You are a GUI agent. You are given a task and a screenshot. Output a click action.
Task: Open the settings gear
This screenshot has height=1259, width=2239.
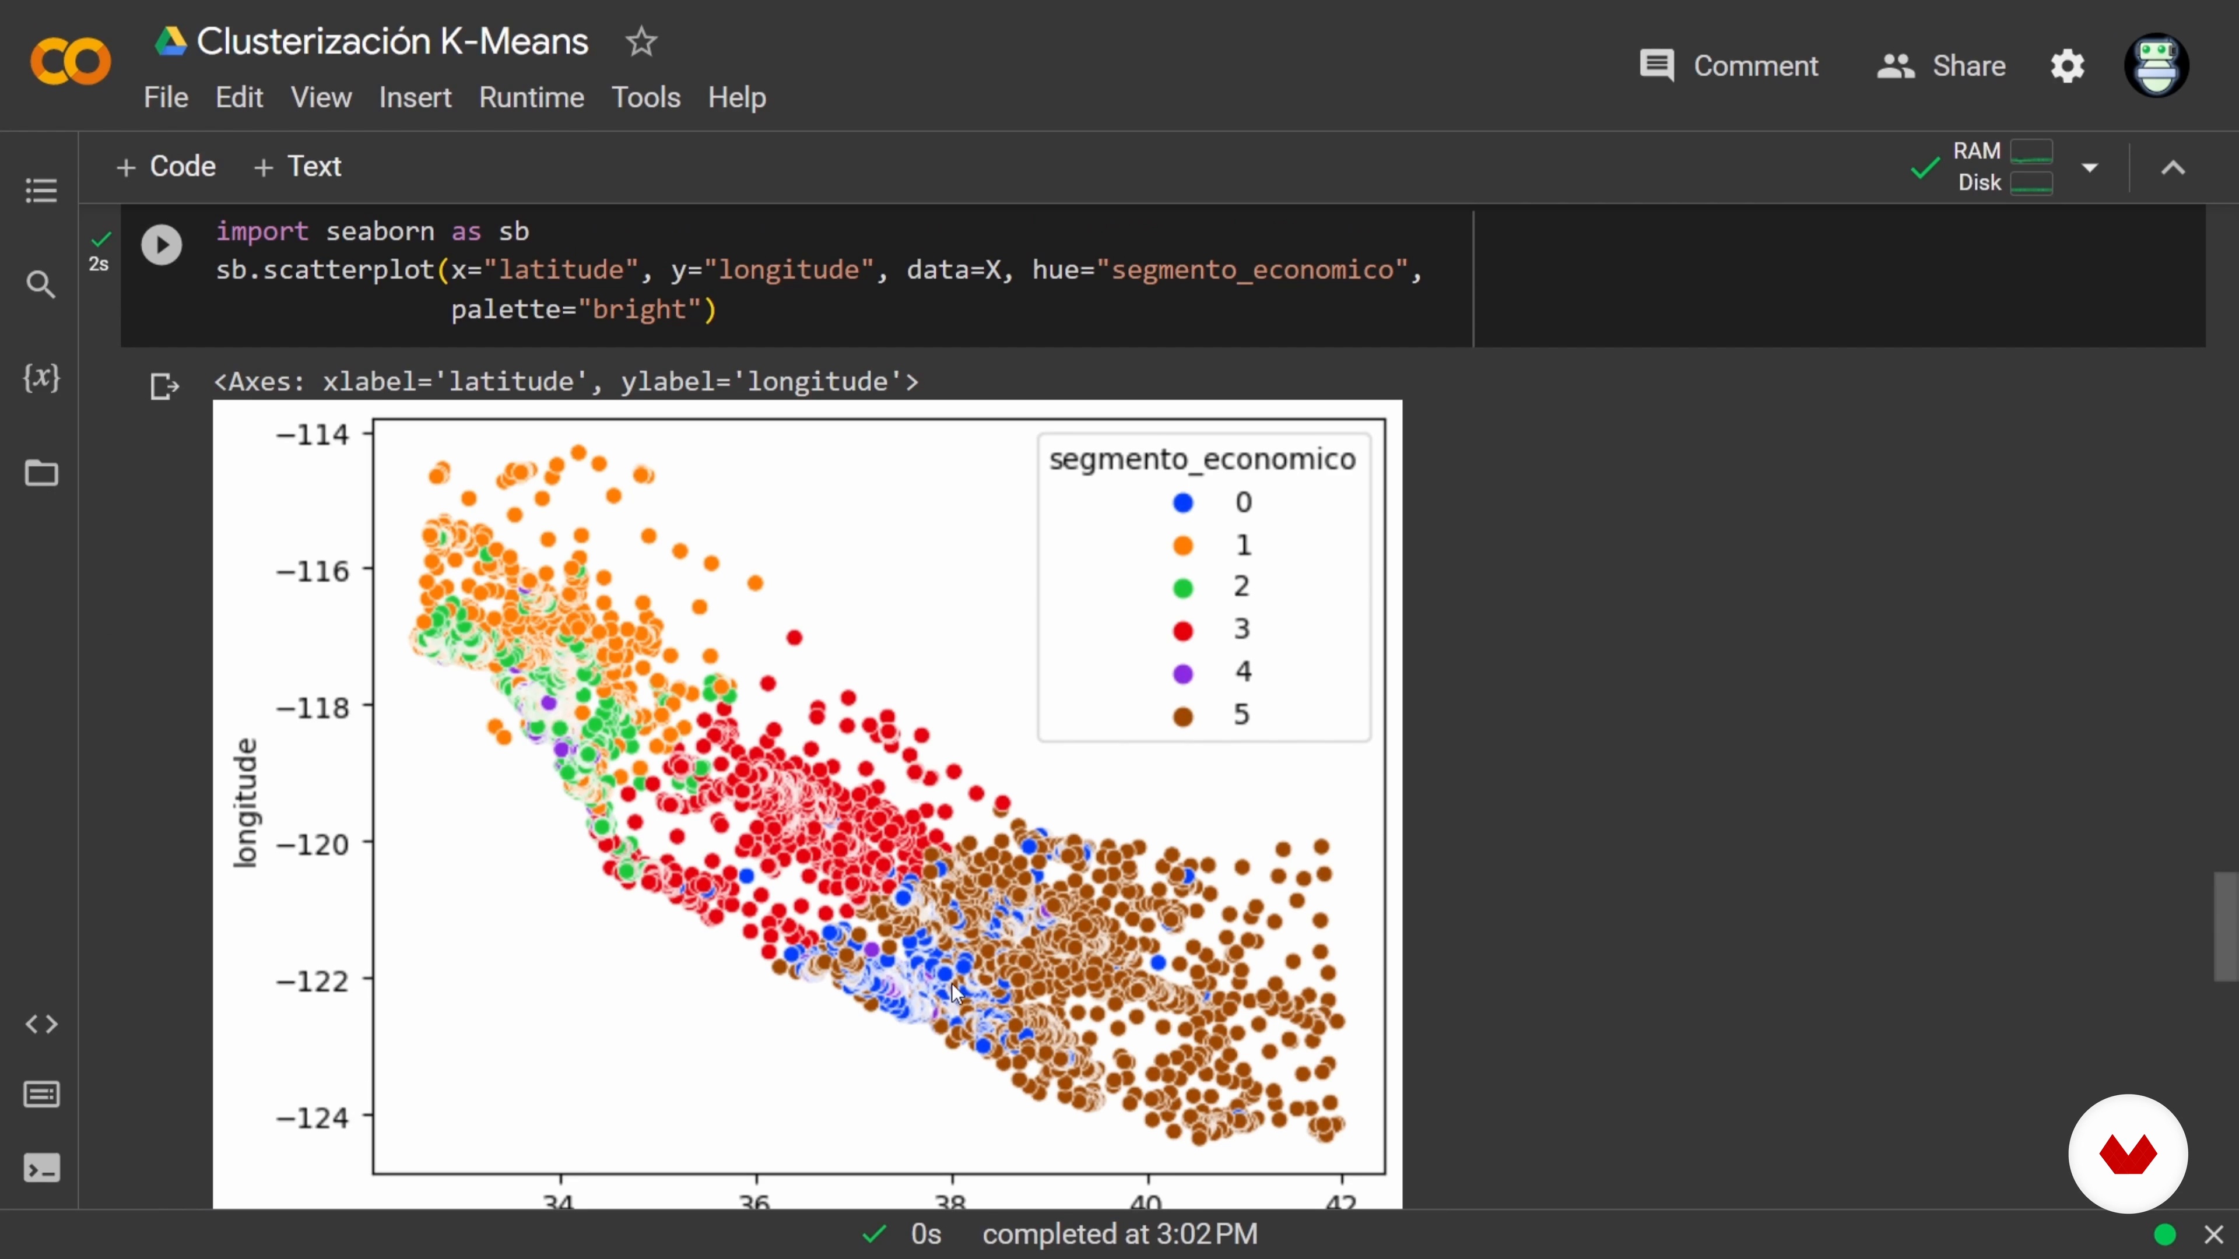[x=2067, y=66]
